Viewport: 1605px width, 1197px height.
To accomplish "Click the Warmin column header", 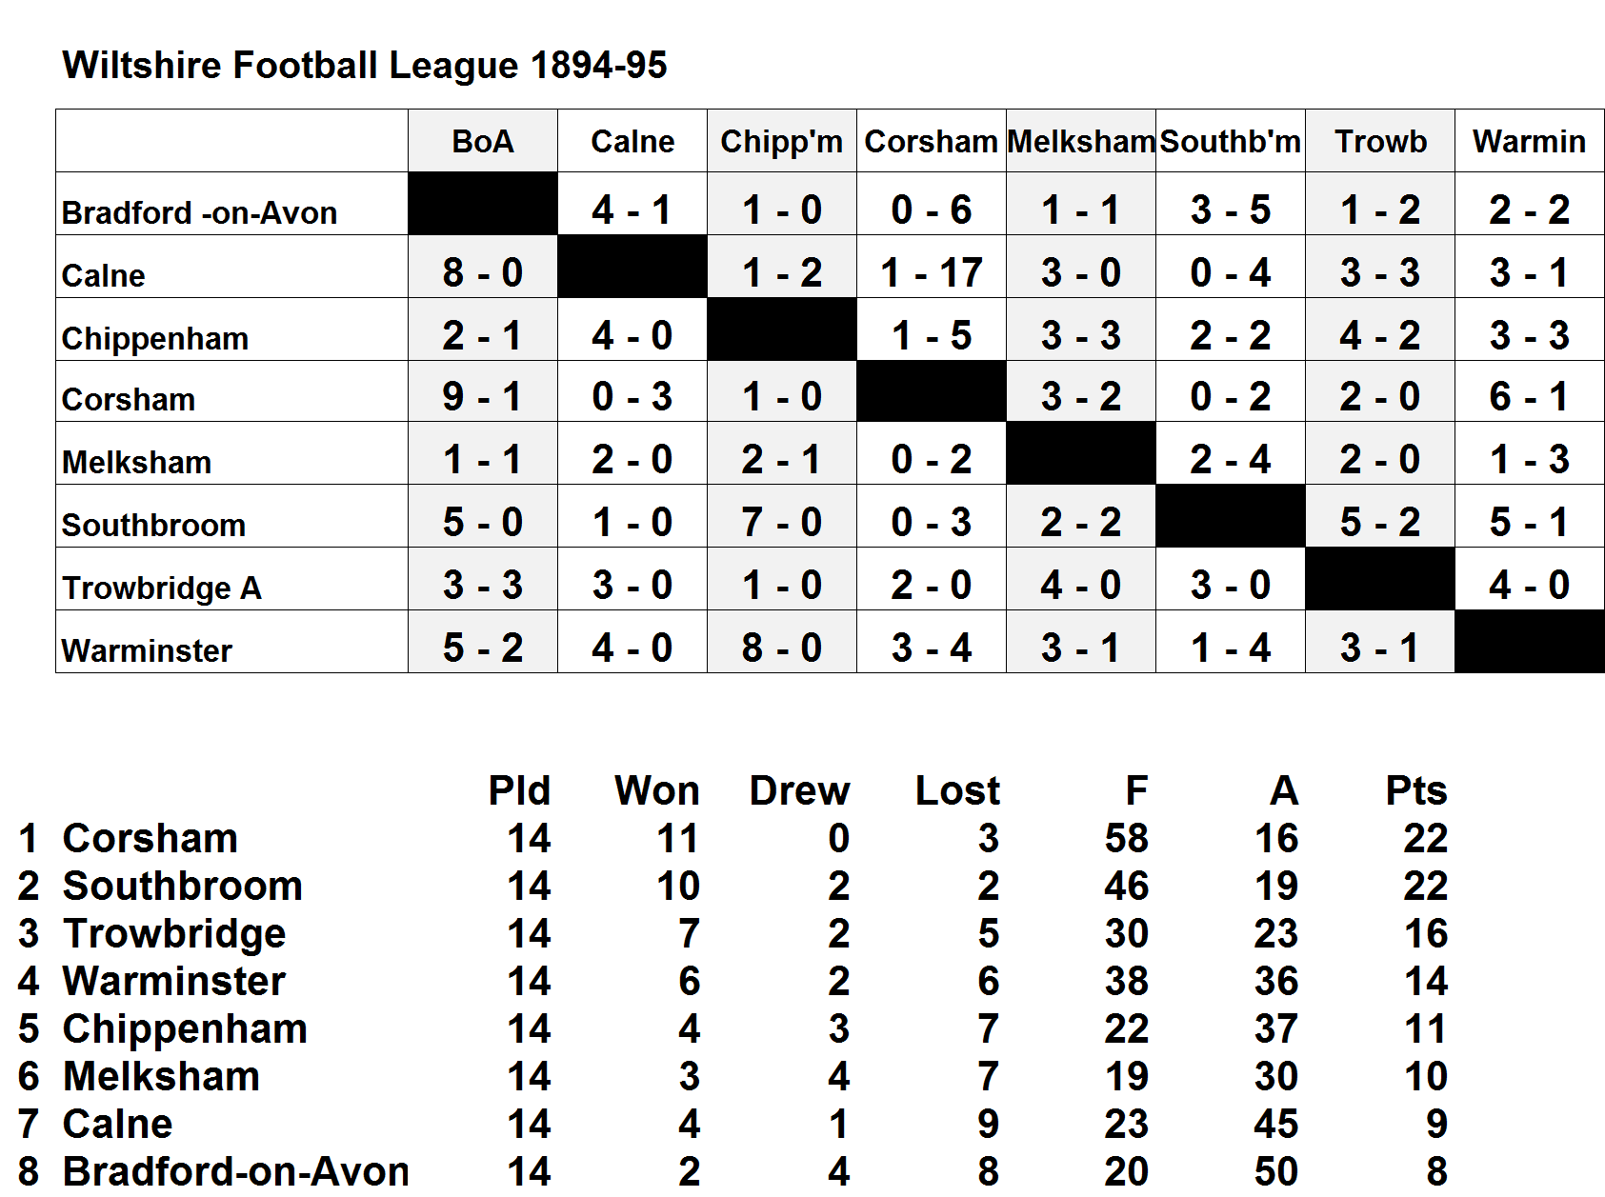I will [x=1529, y=141].
